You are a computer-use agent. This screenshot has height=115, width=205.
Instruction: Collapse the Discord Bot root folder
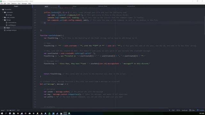click(1, 10)
